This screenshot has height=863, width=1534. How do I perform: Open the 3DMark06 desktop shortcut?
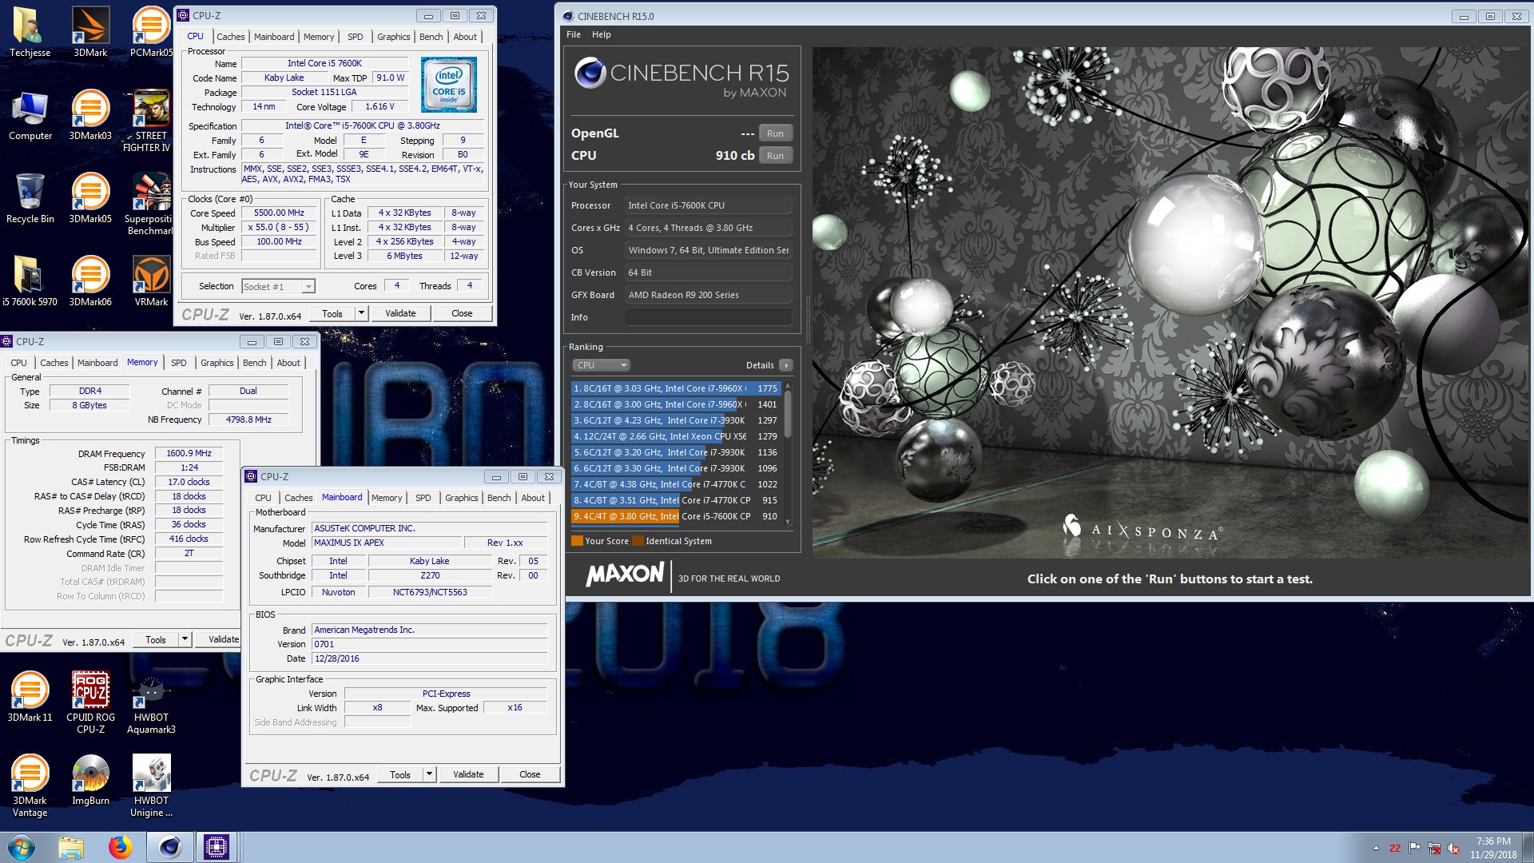click(90, 281)
